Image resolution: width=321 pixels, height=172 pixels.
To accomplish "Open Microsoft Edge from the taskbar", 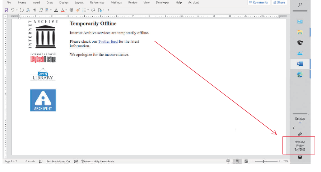I will pyautogui.click(x=300, y=75).
